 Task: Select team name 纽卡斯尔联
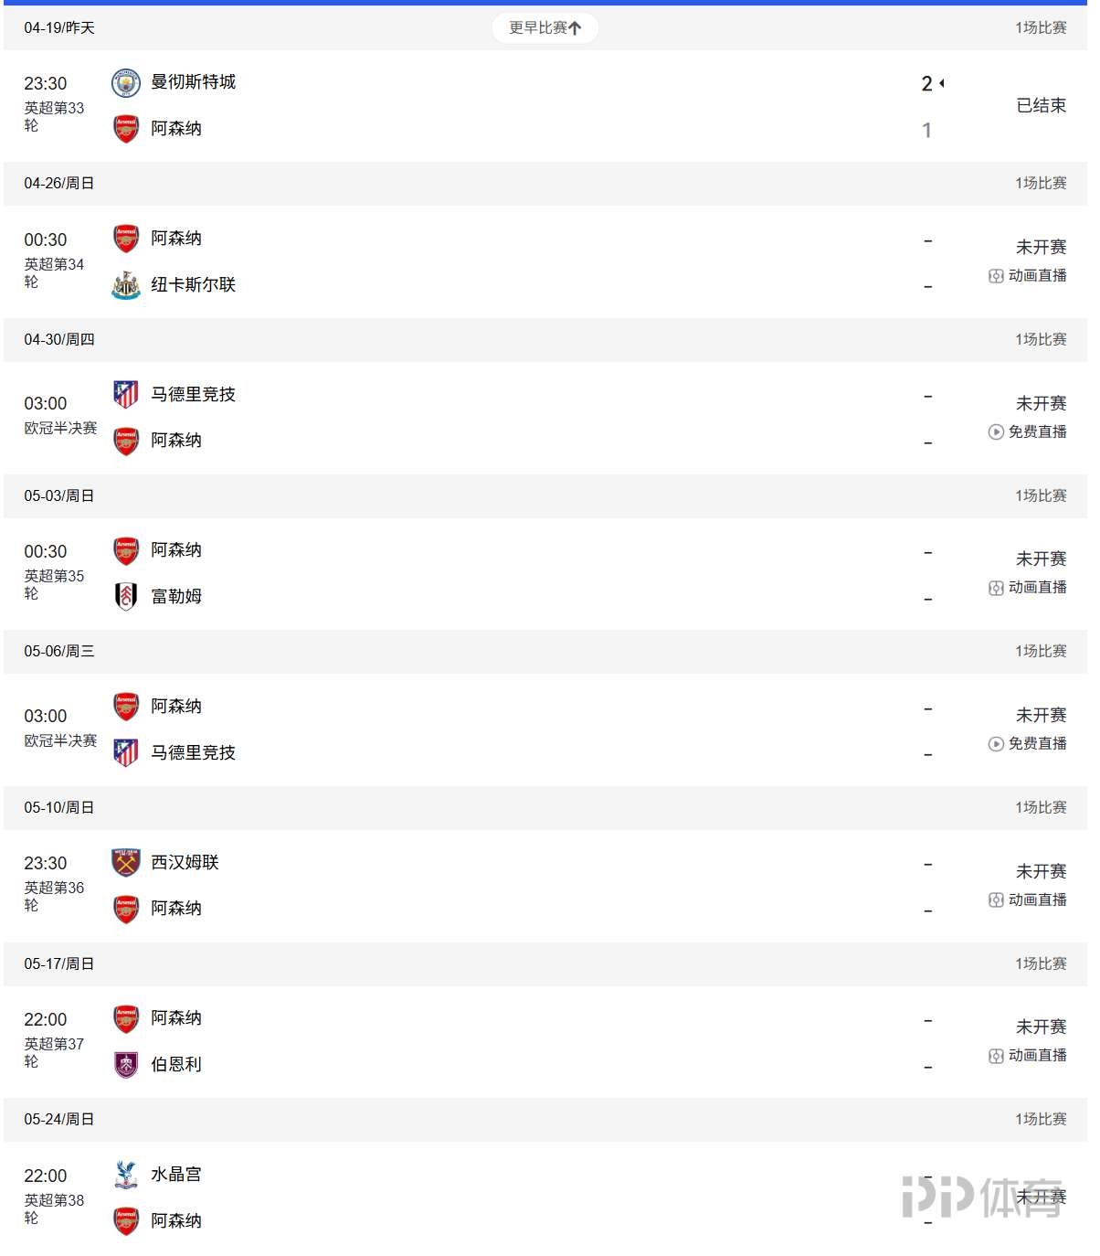193,285
